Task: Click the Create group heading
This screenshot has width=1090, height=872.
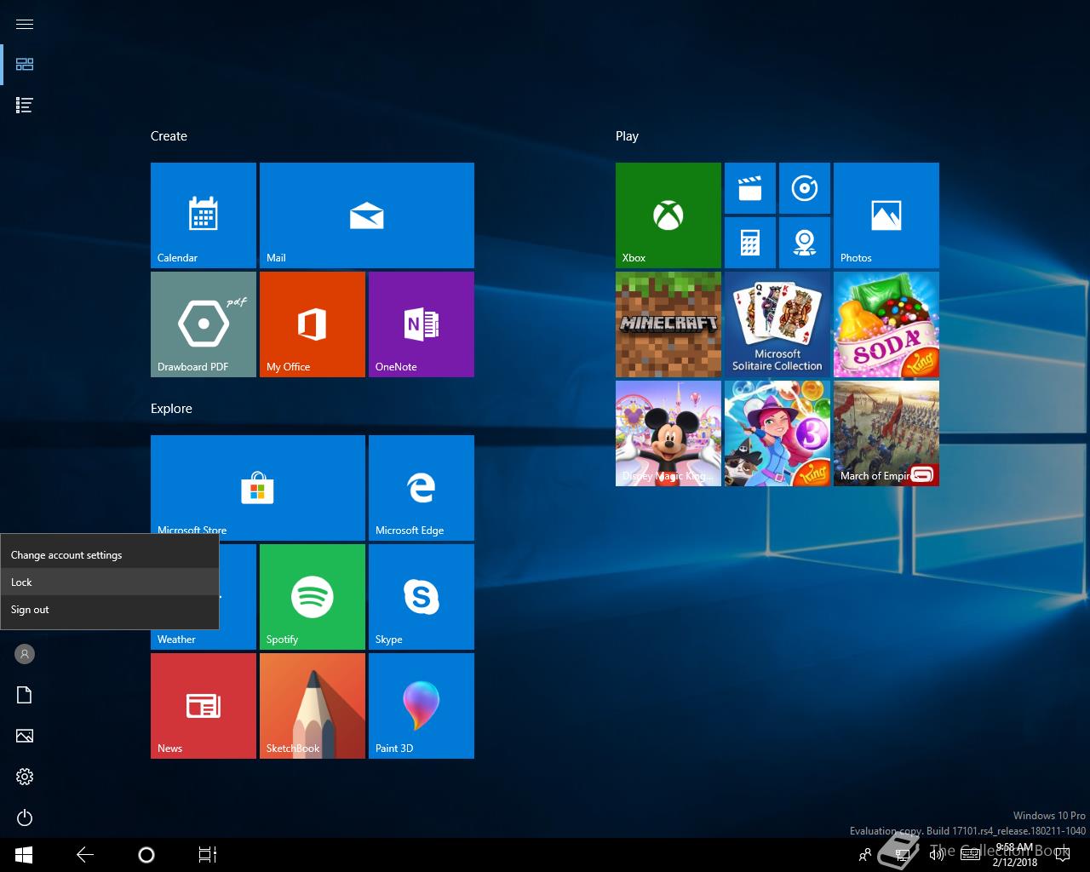Action: pyautogui.click(x=169, y=136)
